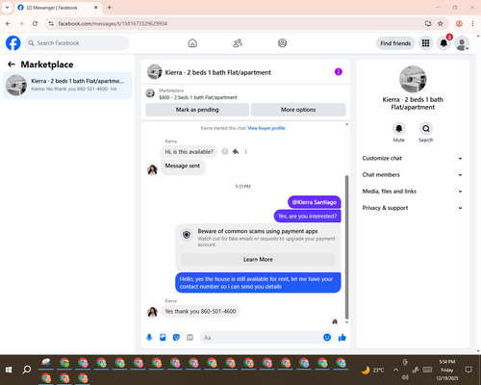
Task: Send a thumbs-up like
Action: point(342,338)
